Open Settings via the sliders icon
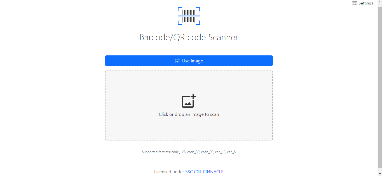Image resolution: width=382 pixels, height=176 pixels. click(x=355, y=3)
